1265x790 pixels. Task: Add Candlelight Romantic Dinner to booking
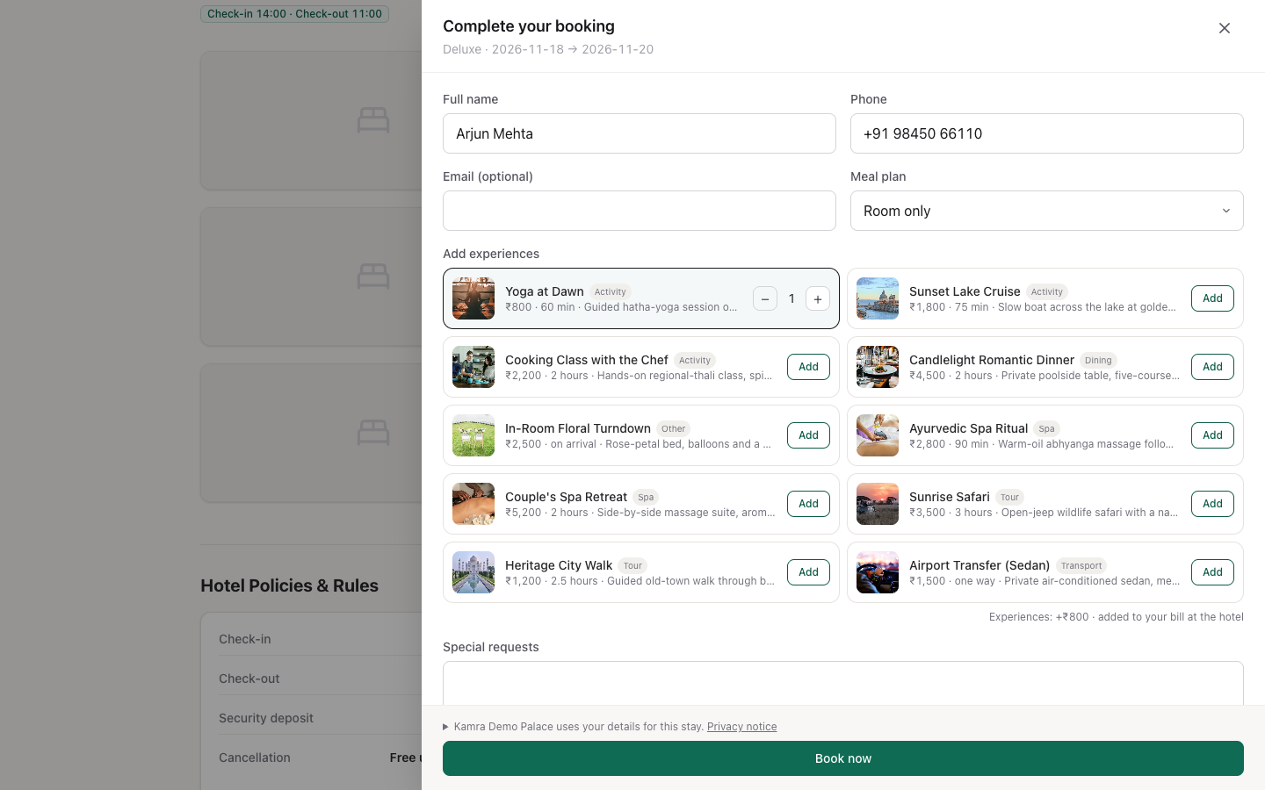point(1212,367)
